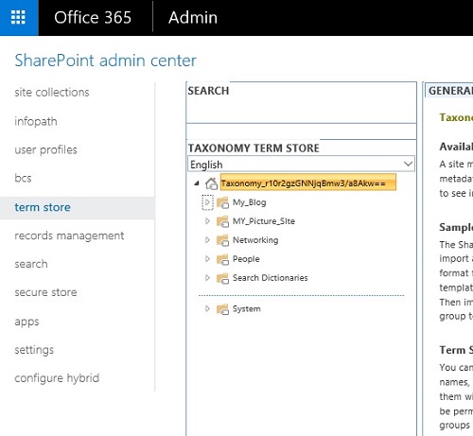Viewport: 473px width, 436px height.
Task: Open the infopath section
Action: click(x=36, y=121)
